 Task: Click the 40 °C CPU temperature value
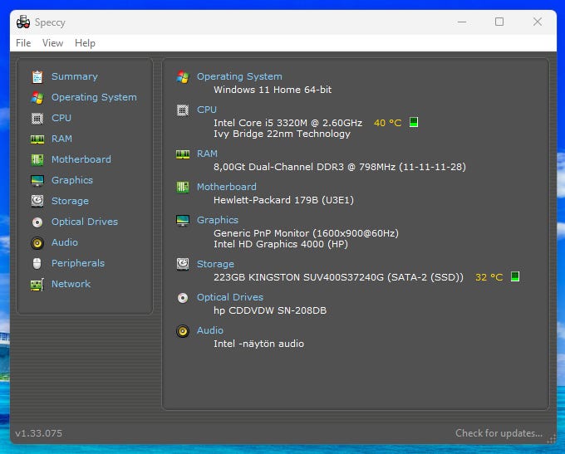(x=387, y=123)
